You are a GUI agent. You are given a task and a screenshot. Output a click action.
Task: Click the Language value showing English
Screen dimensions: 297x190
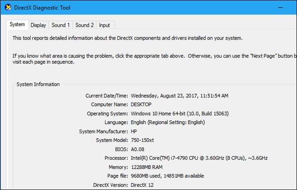coord(168,122)
